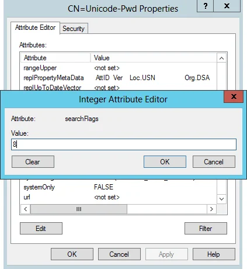This screenshot has width=247, height=269.
Task: Click the right arrow of horizontal scrollbar
Action: point(211,209)
